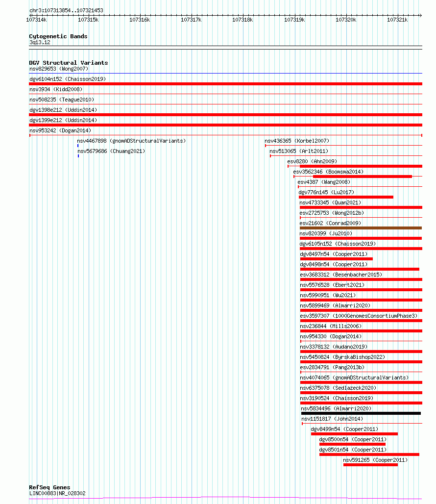Click dgv1399e212 (Uddin2014) label

(x=63, y=120)
